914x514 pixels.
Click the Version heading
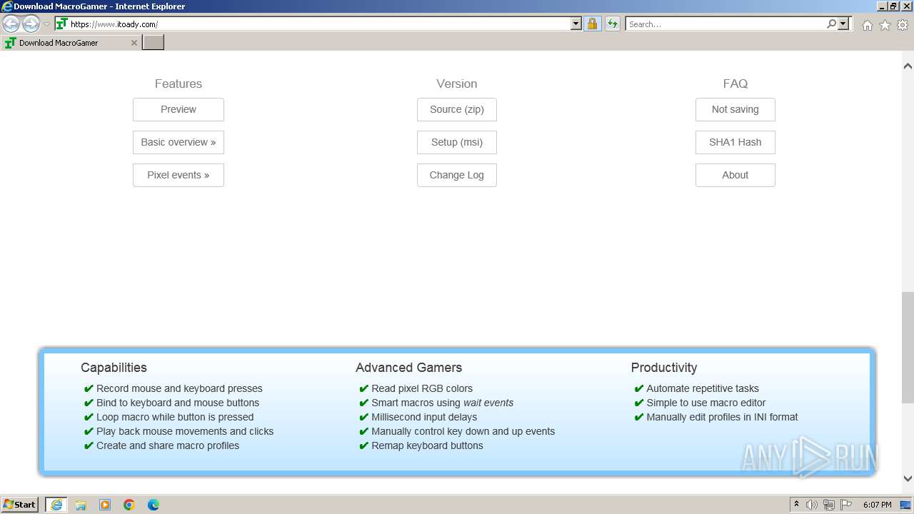click(457, 84)
